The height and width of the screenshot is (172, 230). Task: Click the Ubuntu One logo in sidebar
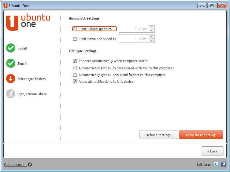[x=28, y=22]
